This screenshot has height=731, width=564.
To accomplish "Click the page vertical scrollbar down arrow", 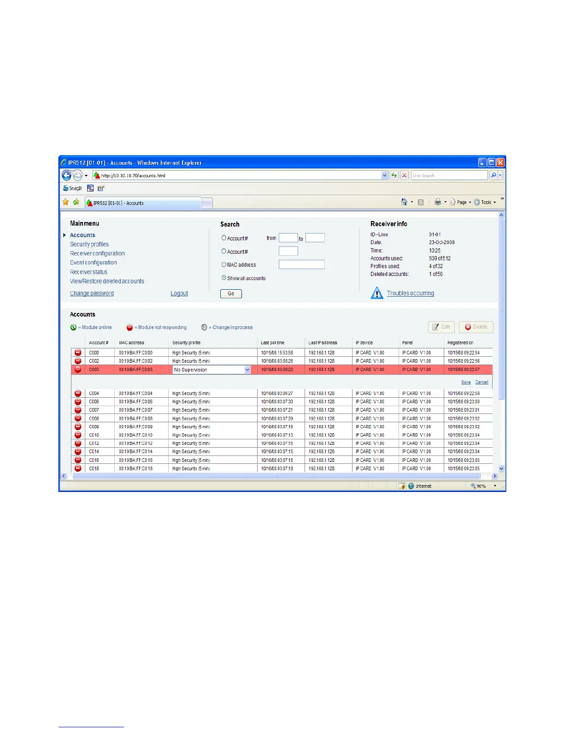I will [501, 468].
